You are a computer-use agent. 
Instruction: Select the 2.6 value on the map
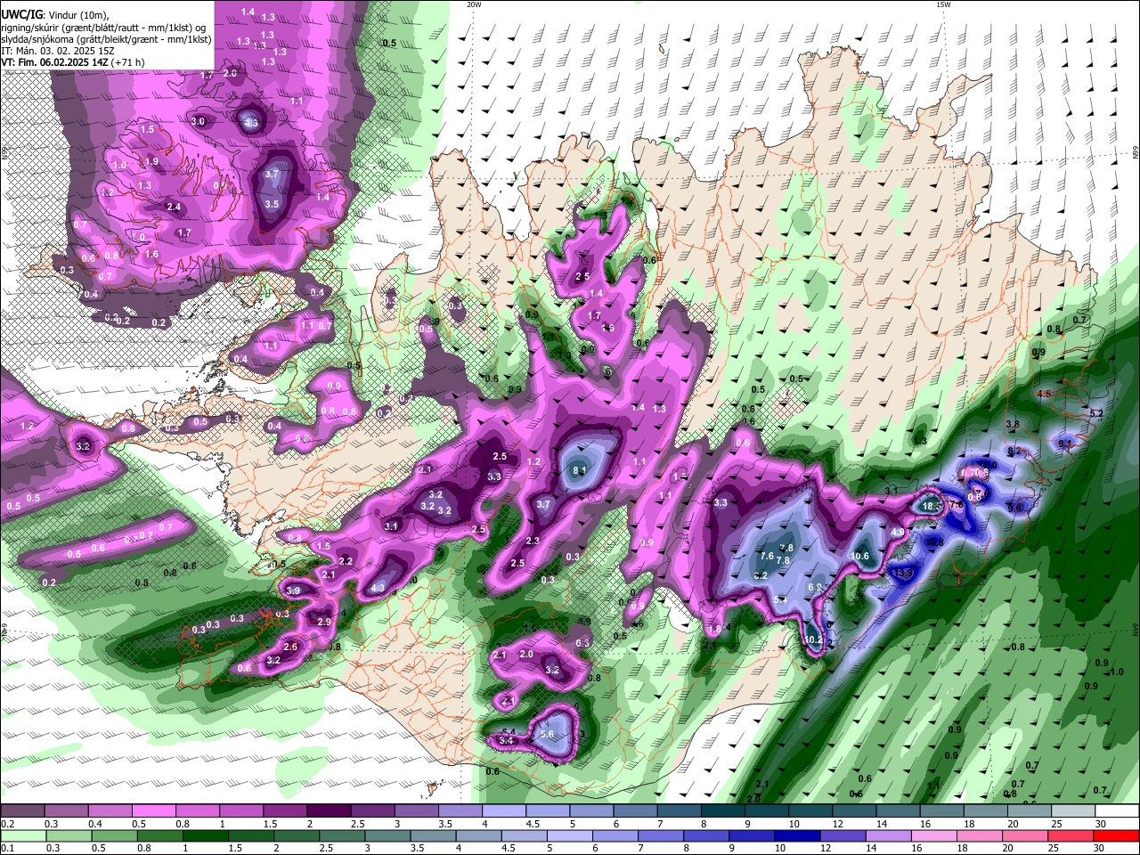click(x=290, y=647)
